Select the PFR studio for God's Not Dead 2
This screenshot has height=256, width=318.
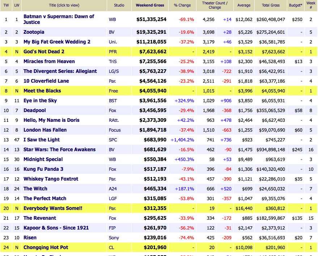(x=113, y=51)
